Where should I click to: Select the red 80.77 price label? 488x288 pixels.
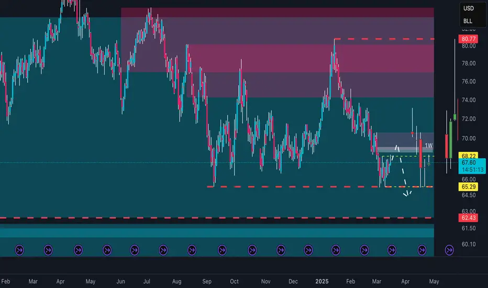point(468,39)
